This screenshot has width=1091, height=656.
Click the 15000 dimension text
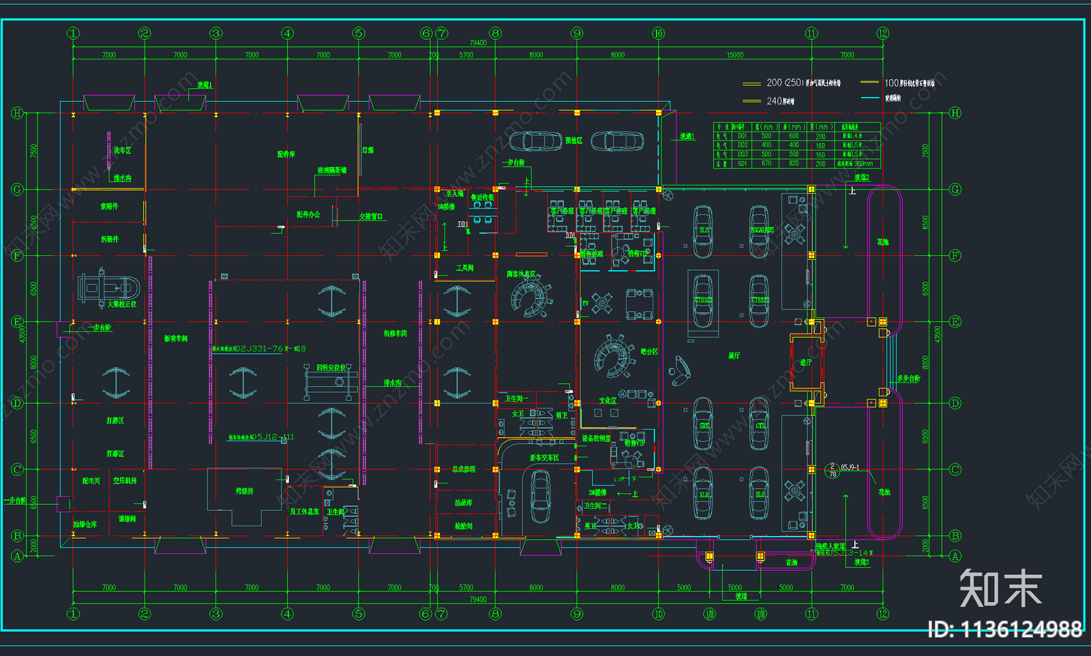click(x=734, y=55)
